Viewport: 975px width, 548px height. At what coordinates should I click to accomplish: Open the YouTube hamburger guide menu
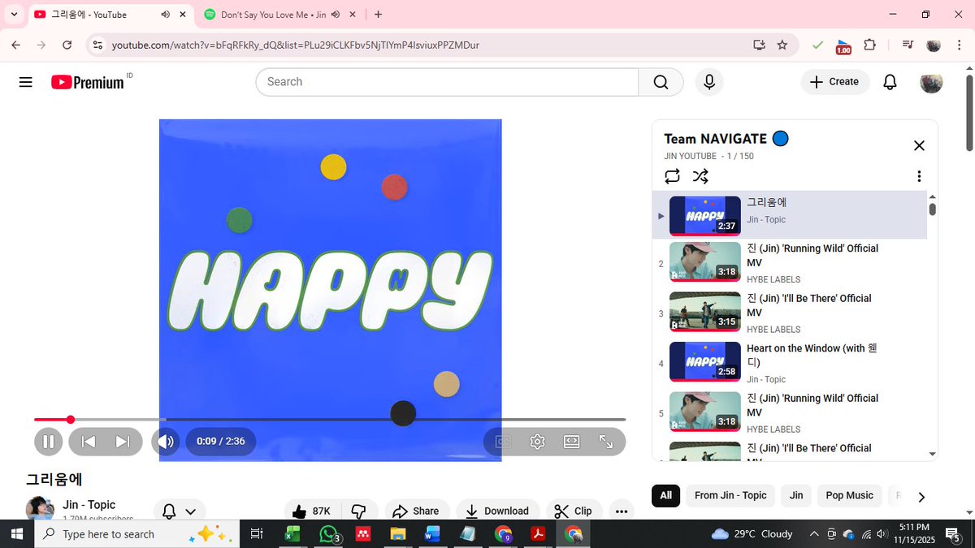pyautogui.click(x=26, y=82)
